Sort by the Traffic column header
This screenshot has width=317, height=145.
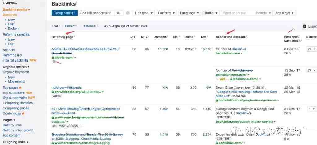[x=189, y=37]
